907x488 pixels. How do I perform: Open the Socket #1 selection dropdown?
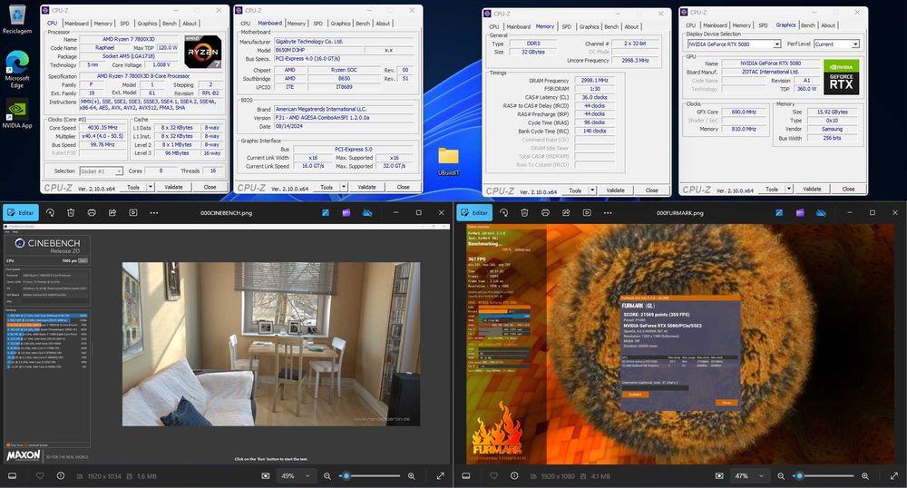pos(101,171)
